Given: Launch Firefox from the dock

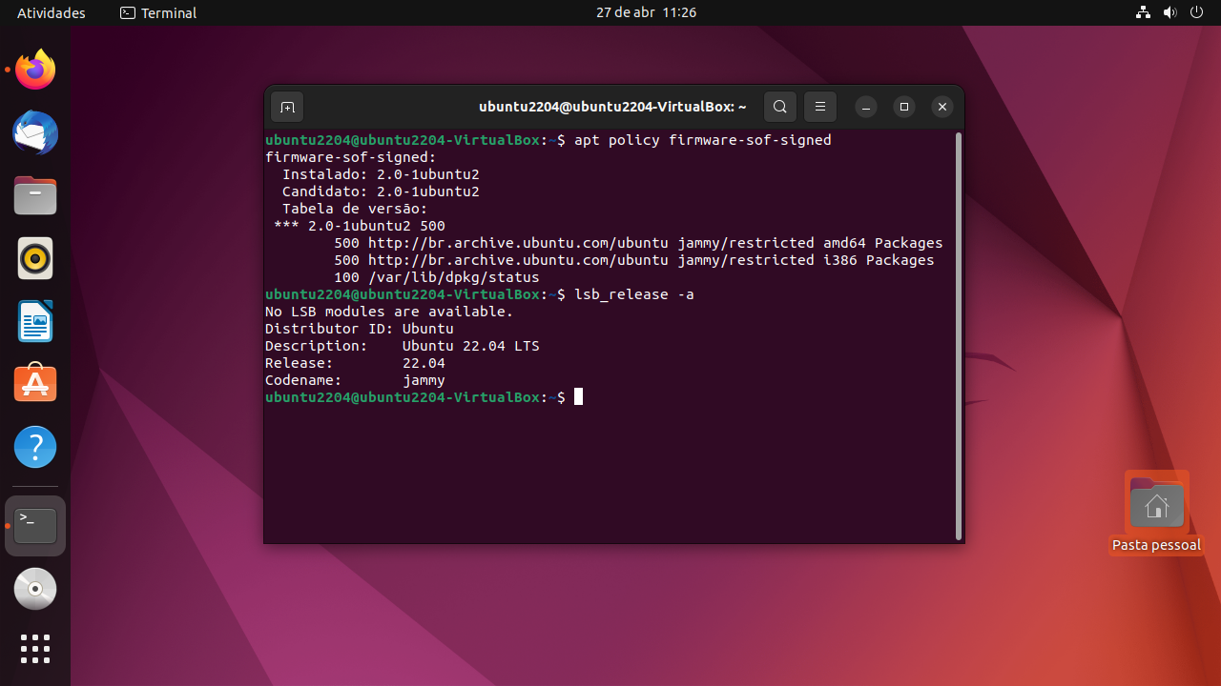Looking at the screenshot, I should [35, 70].
